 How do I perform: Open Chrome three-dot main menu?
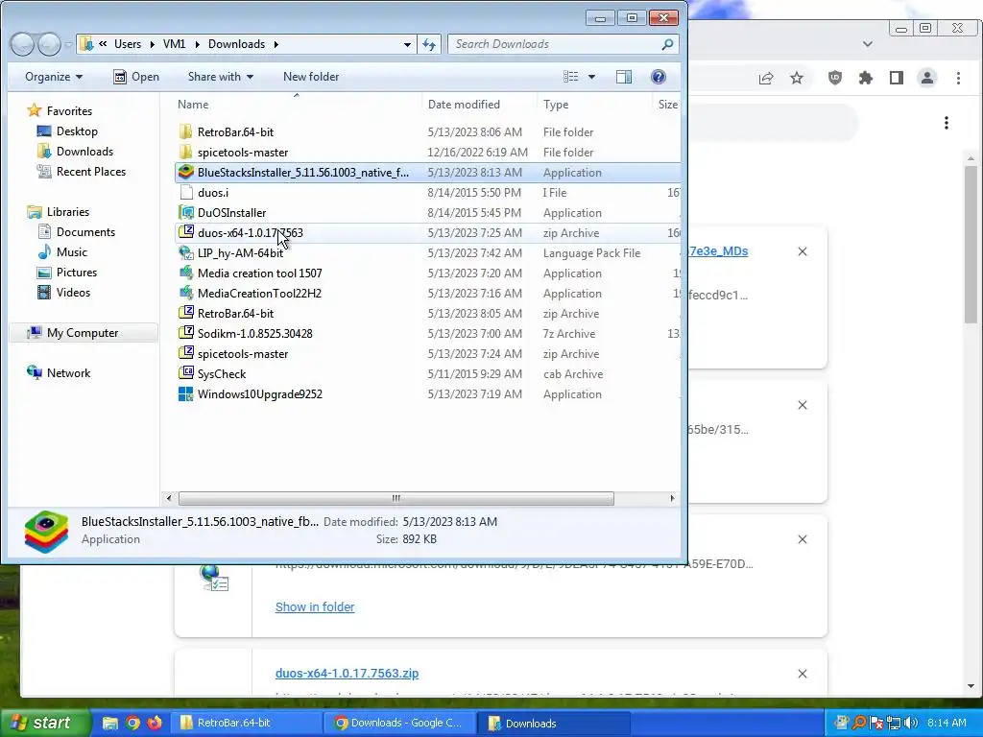(959, 78)
